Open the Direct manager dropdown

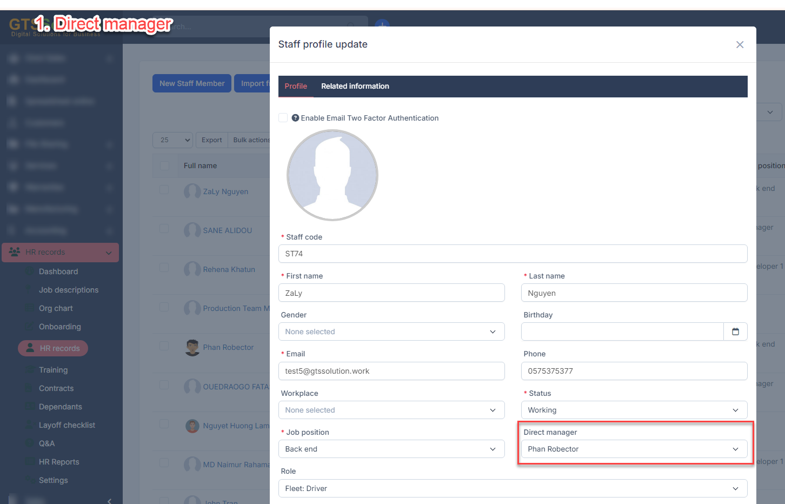[634, 449]
